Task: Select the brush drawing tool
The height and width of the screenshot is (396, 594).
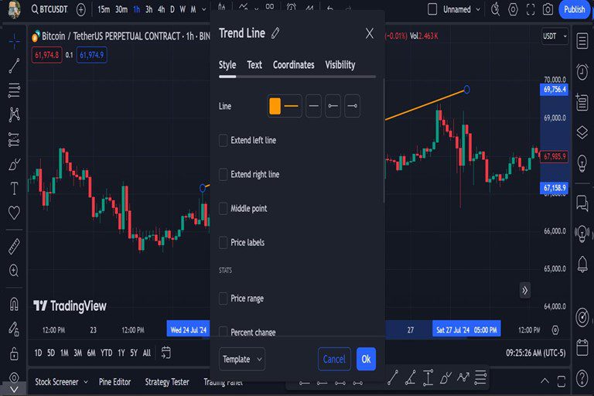Action: 14,164
